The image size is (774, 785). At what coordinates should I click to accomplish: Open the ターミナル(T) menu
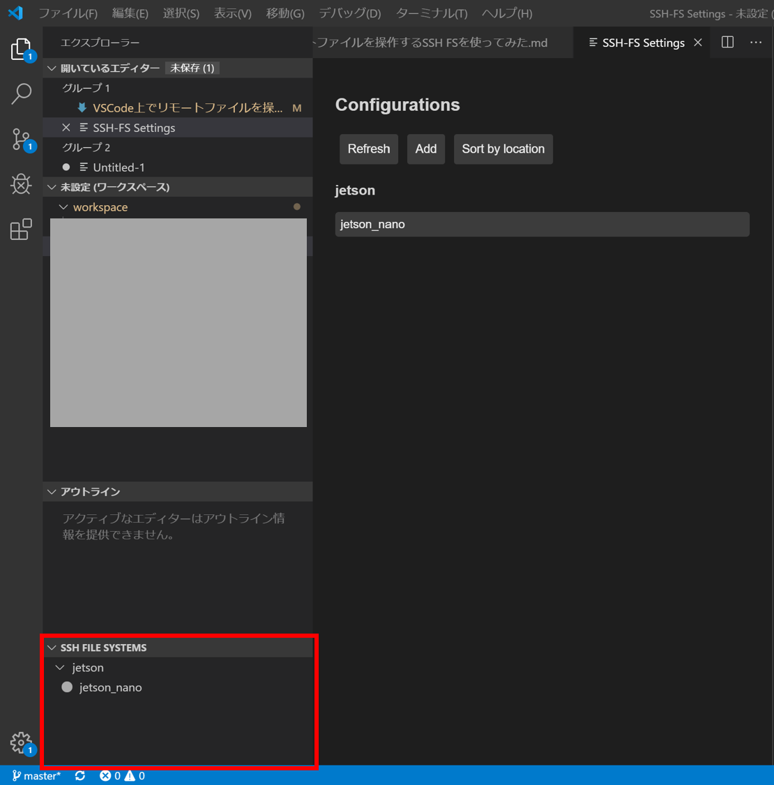point(432,13)
